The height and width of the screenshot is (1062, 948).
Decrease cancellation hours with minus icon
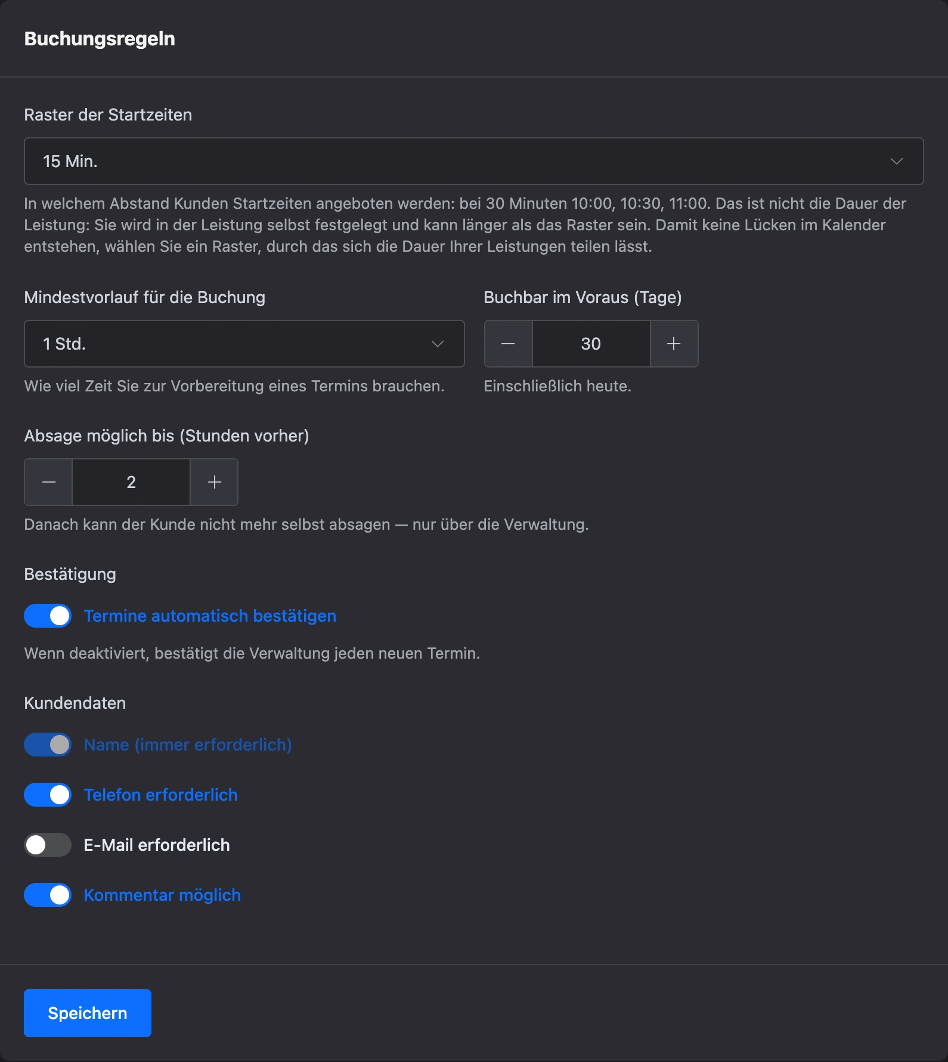click(49, 482)
